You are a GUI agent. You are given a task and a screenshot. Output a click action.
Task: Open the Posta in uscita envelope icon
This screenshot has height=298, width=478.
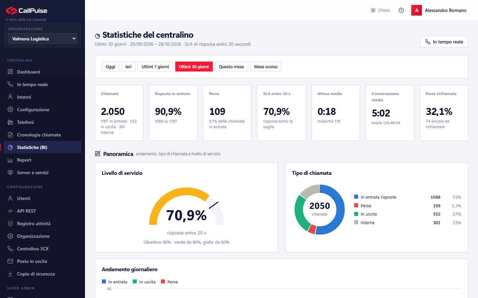pos(10,261)
